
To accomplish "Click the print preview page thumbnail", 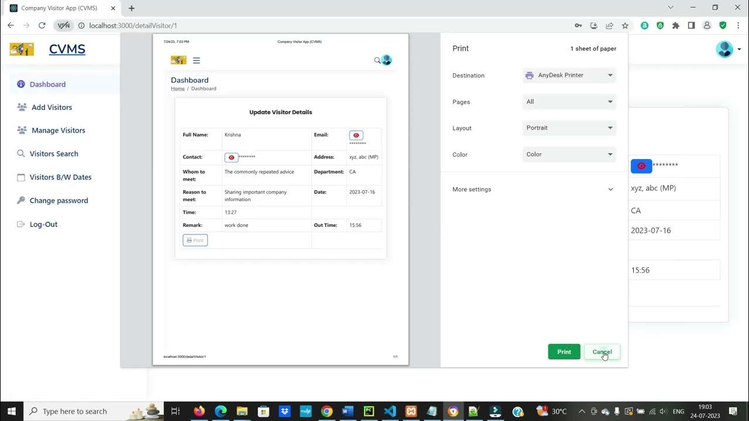I will (x=280, y=199).
